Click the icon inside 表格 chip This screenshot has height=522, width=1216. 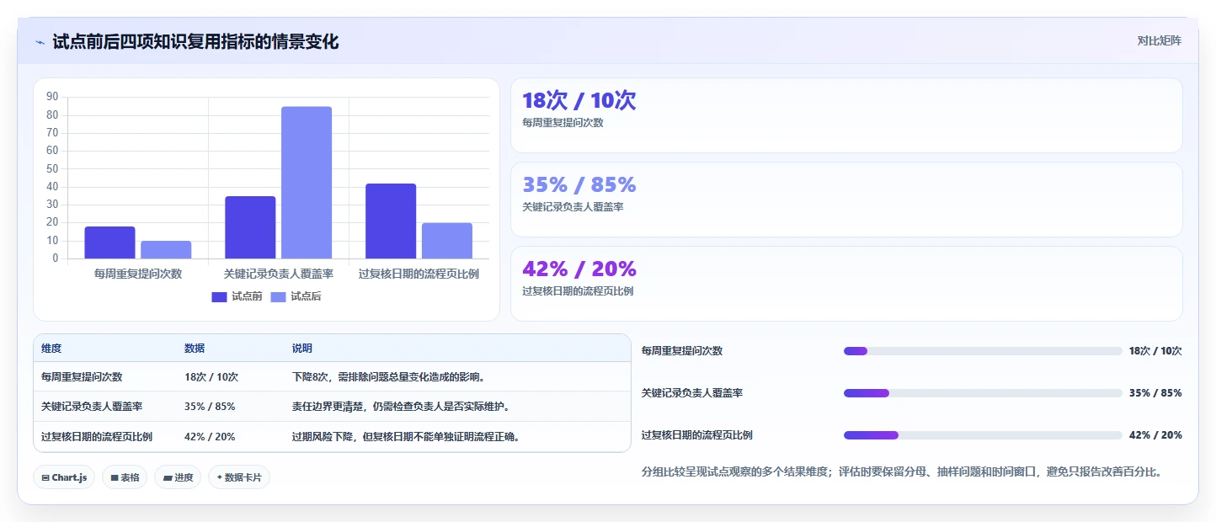click(x=115, y=477)
